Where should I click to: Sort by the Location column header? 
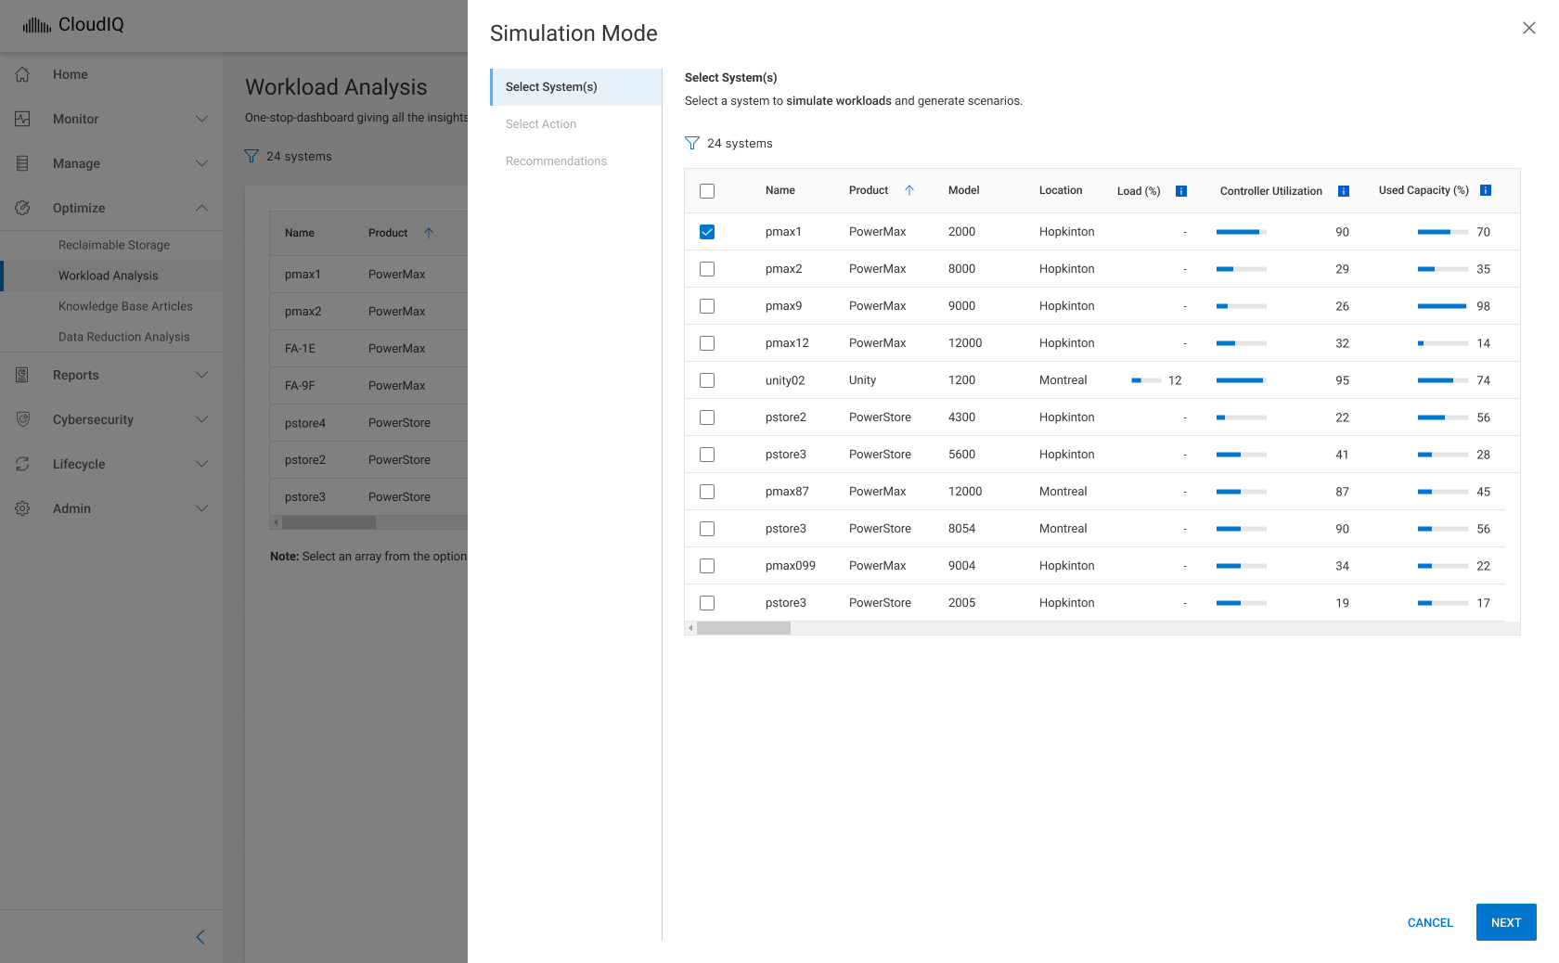pyautogui.click(x=1061, y=190)
